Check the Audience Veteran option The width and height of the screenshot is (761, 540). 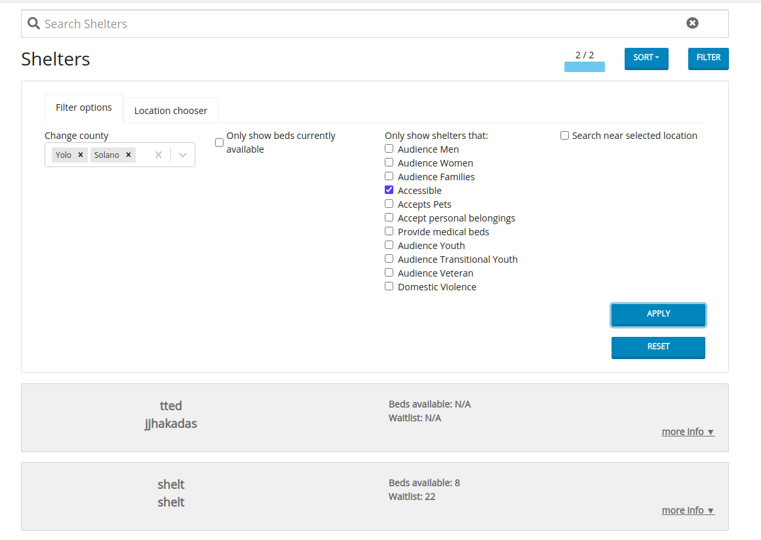click(389, 273)
